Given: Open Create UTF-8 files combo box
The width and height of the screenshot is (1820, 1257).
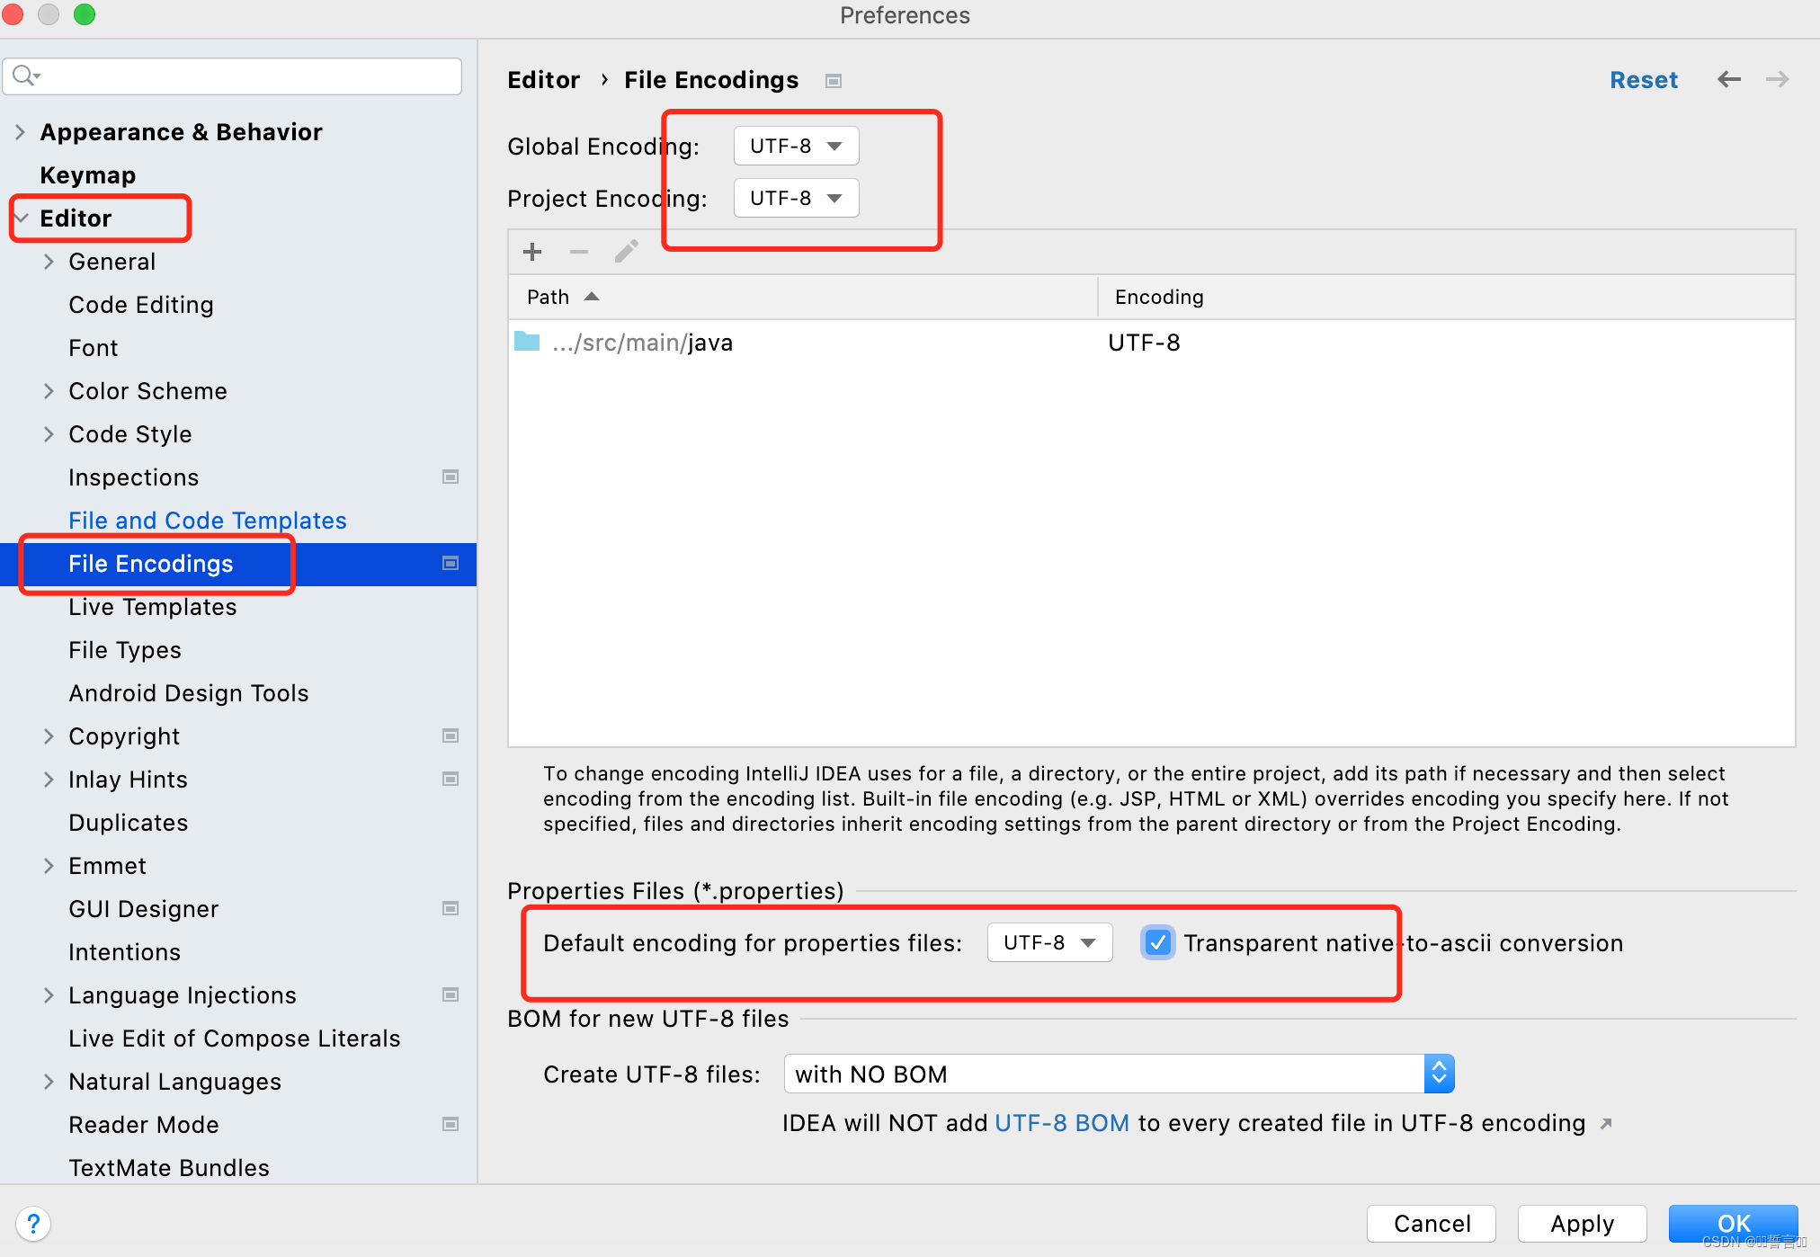Looking at the screenshot, I should click(x=1119, y=1074).
